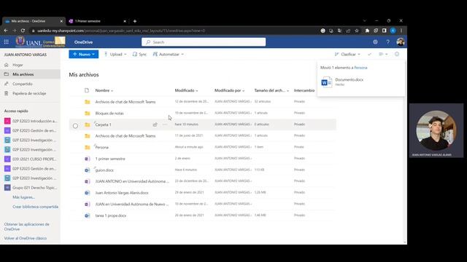
Task: Switch to the 1 Primer semestre browser tab
Action: pos(97,21)
